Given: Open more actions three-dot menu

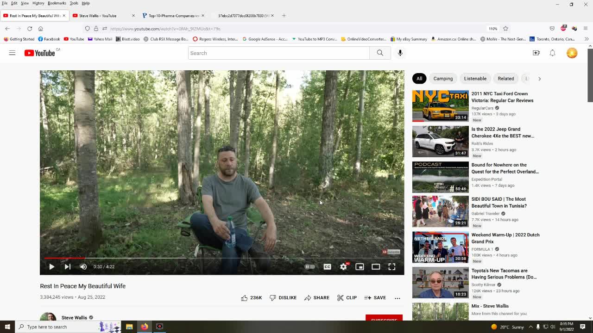Looking at the screenshot, I should [x=397, y=298].
